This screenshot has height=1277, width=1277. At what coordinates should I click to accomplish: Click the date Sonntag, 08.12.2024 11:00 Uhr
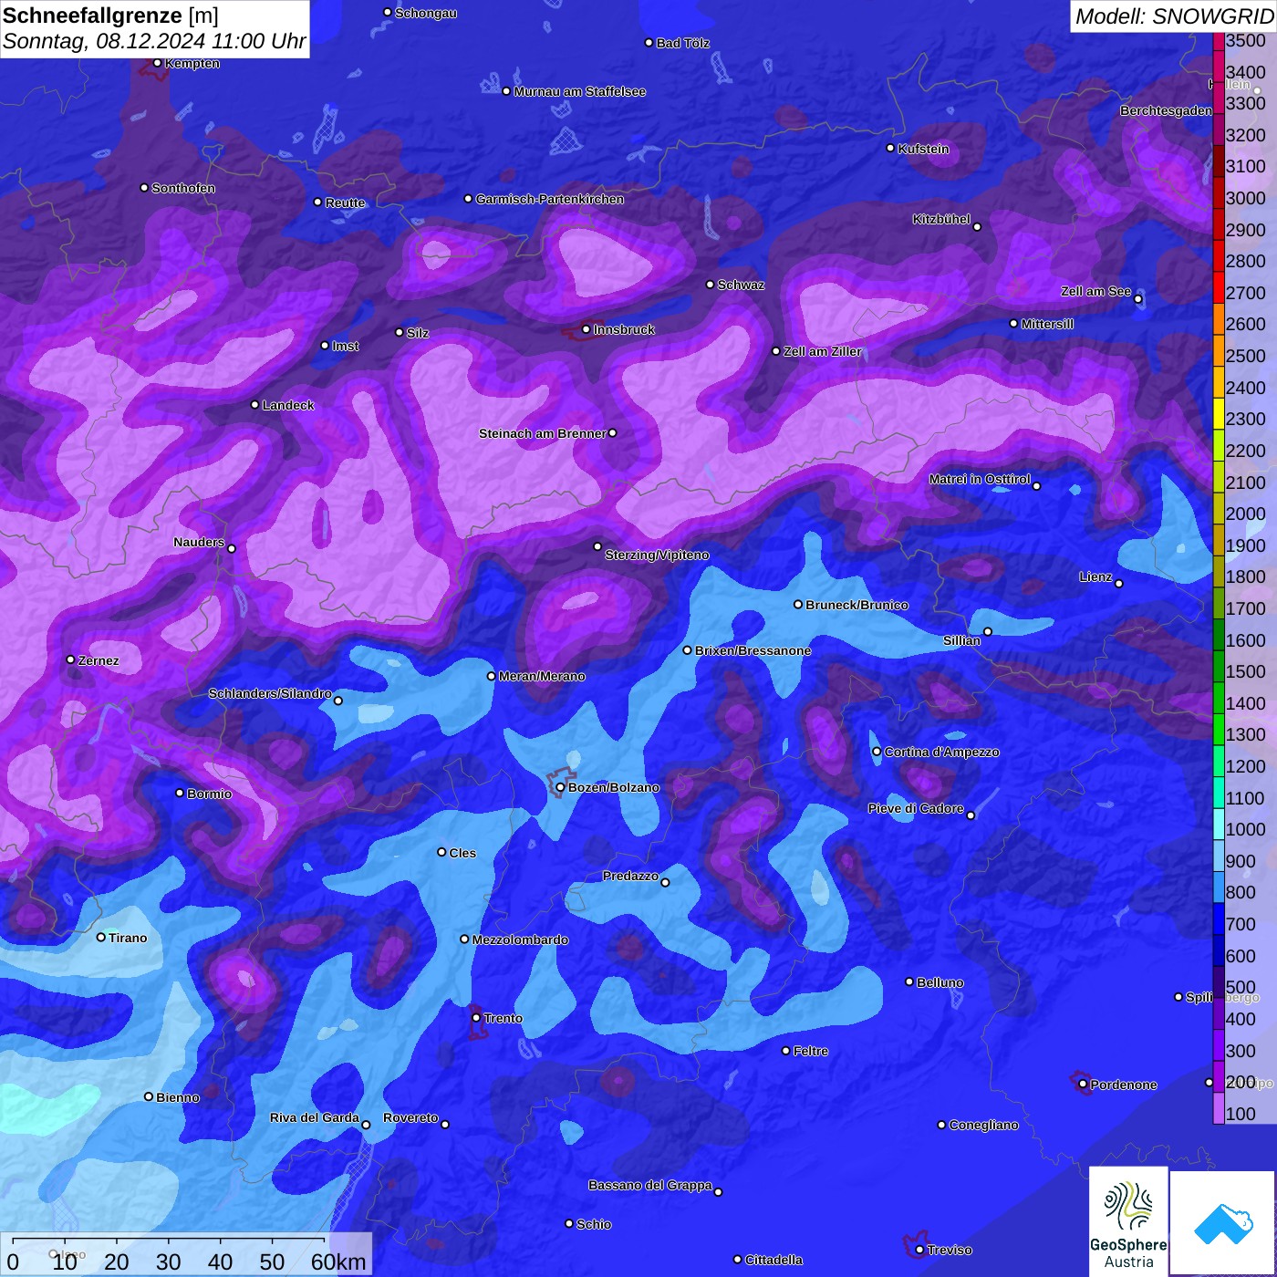tap(154, 42)
